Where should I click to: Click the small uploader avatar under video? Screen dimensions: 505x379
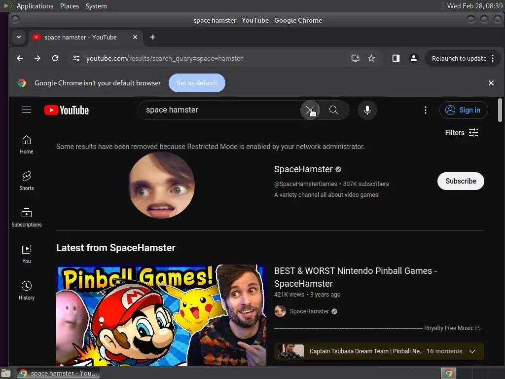pyautogui.click(x=280, y=311)
